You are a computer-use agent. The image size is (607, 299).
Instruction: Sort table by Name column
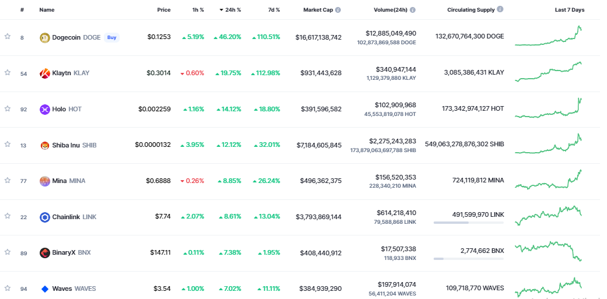pyautogui.click(x=47, y=10)
